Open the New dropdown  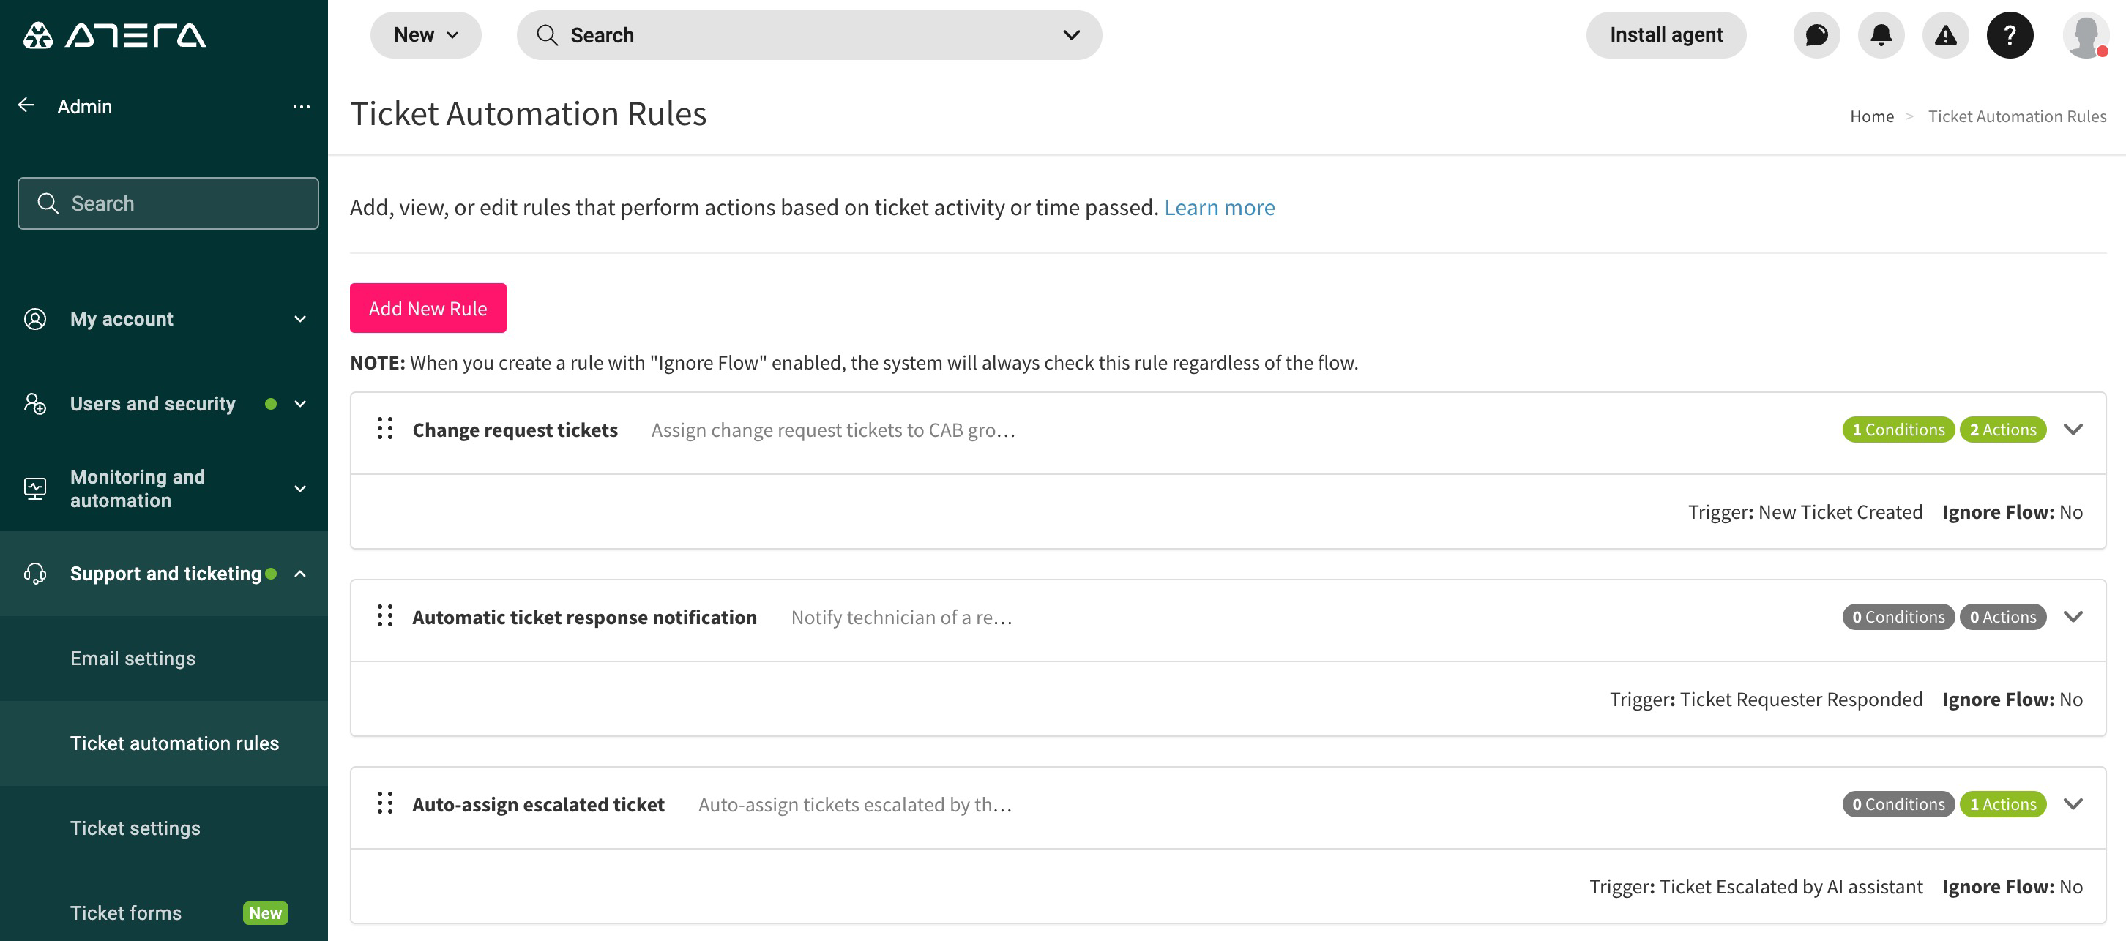pyautogui.click(x=425, y=35)
